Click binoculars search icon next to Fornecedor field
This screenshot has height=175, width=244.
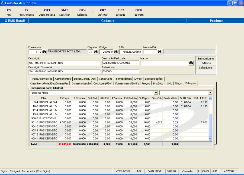click(44, 52)
